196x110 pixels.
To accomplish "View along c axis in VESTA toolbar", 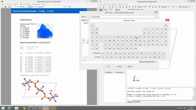I will [107, 7].
